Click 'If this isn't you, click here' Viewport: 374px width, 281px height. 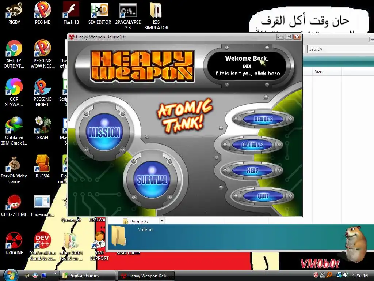click(x=247, y=73)
